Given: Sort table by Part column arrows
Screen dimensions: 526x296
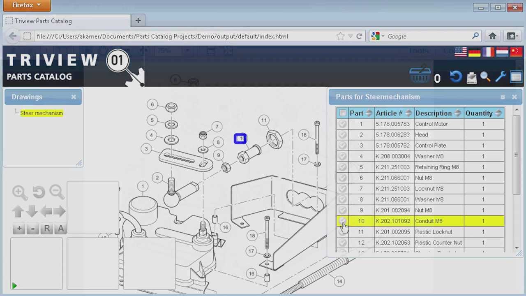Looking at the screenshot, I should coord(369,113).
